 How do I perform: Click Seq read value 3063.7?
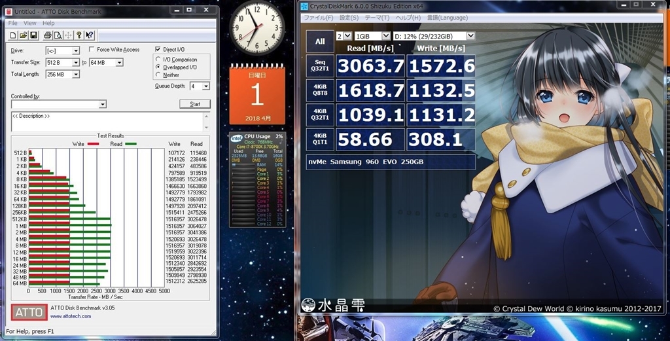370,66
